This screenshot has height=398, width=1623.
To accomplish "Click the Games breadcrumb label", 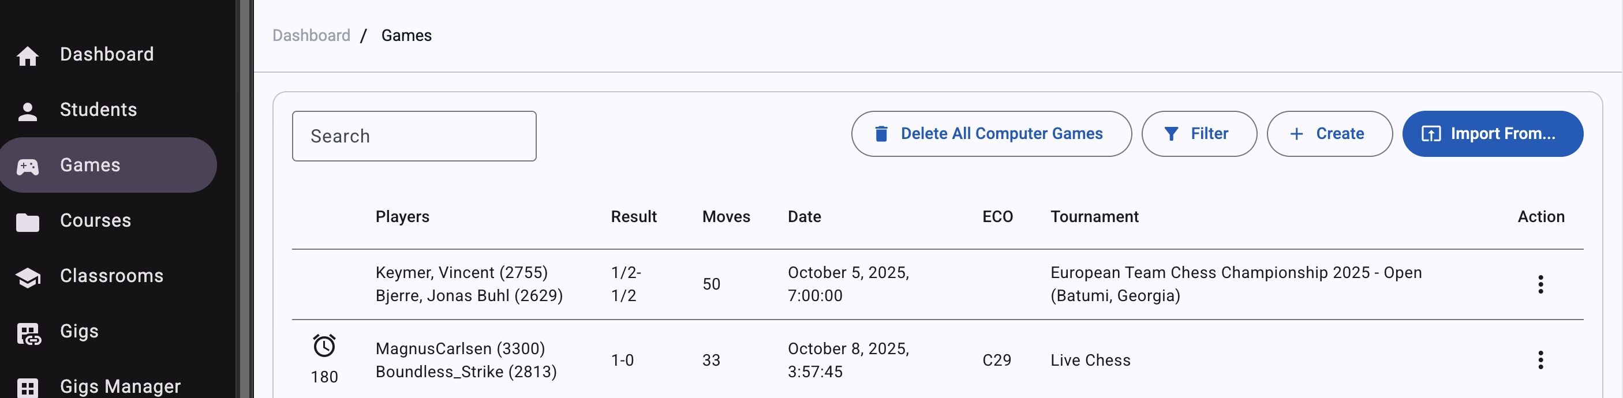I will pyautogui.click(x=406, y=35).
